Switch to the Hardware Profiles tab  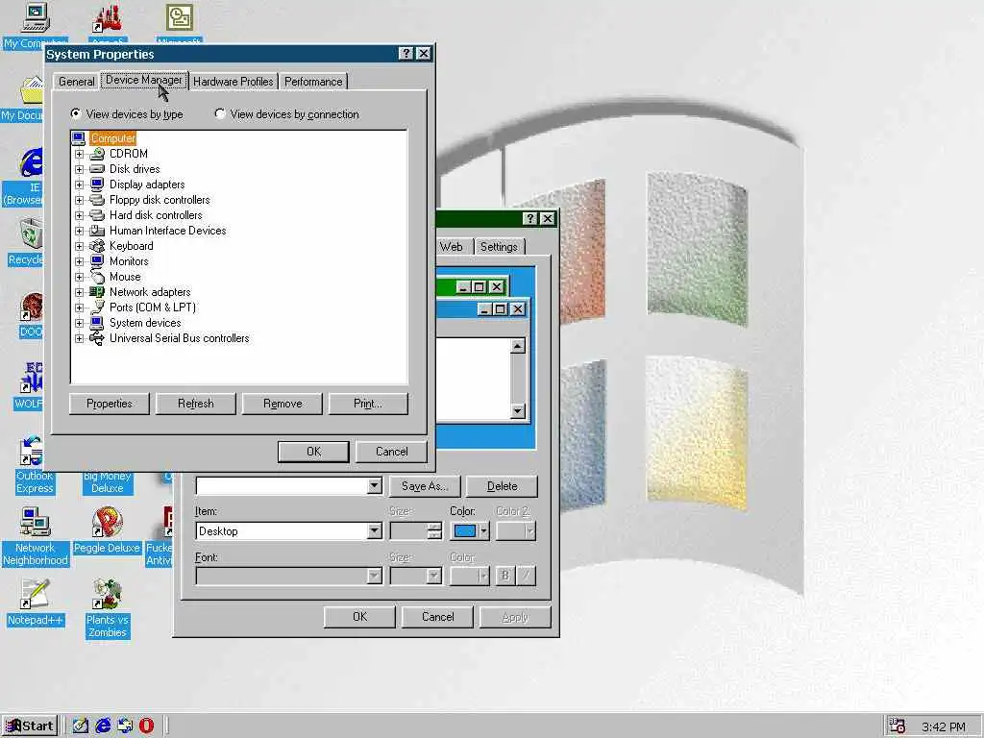point(234,82)
